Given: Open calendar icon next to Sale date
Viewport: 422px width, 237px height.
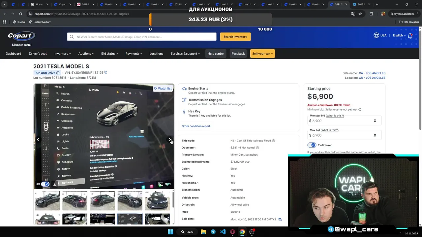Looking at the screenshot, I should click(280, 219).
